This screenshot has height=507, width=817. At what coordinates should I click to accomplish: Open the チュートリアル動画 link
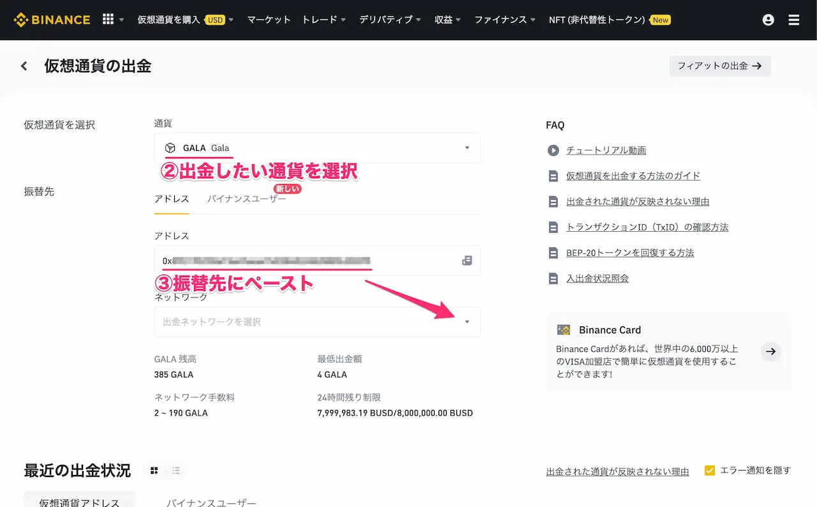tap(606, 151)
